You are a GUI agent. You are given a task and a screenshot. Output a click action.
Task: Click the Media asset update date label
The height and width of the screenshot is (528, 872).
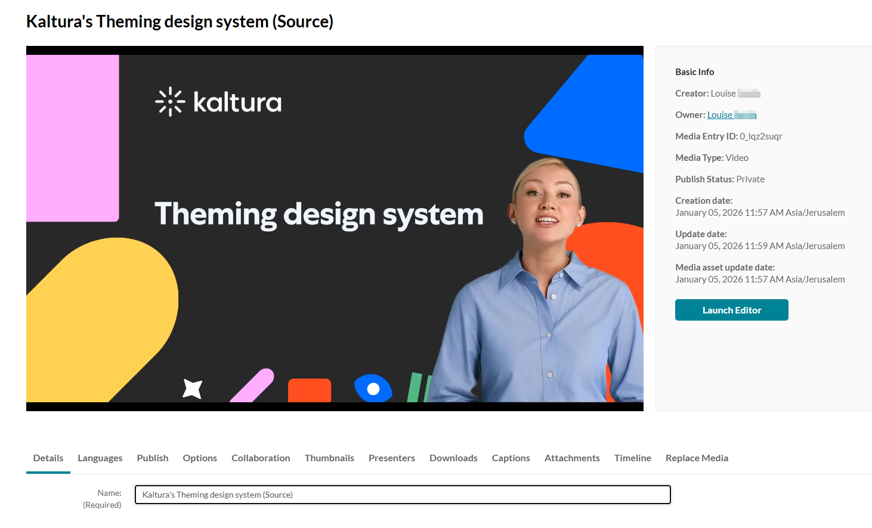pos(725,268)
